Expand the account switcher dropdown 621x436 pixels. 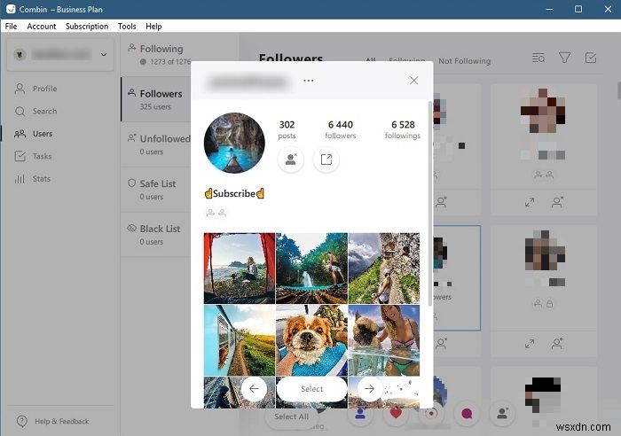pyautogui.click(x=104, y=54)
